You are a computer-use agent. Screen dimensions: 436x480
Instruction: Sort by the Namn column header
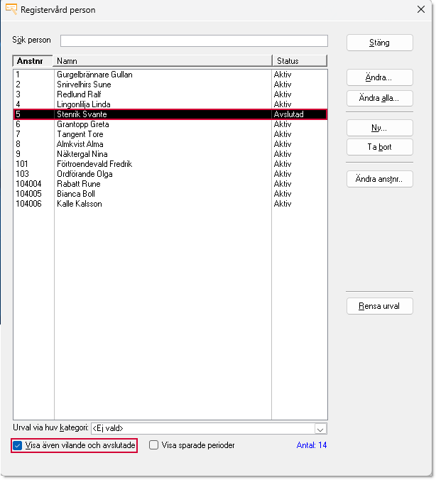pos(163,61)
